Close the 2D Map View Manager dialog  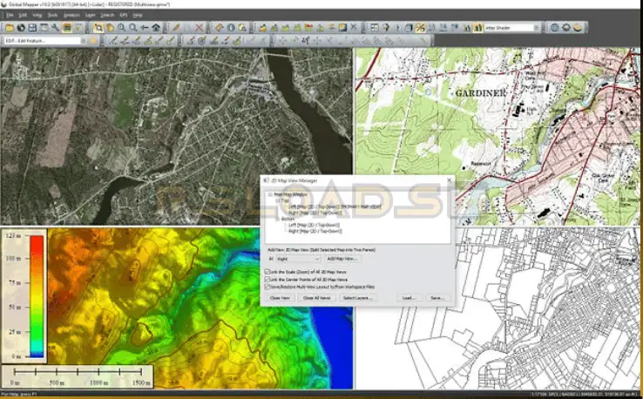pyautogui.click(x=449, y=180)
